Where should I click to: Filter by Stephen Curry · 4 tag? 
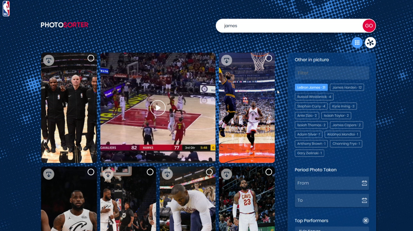point(311,106)
